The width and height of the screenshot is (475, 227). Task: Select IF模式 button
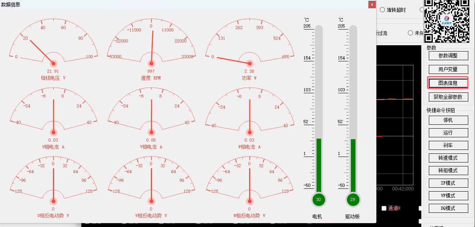pyautogui.click(x=448, y=183)
